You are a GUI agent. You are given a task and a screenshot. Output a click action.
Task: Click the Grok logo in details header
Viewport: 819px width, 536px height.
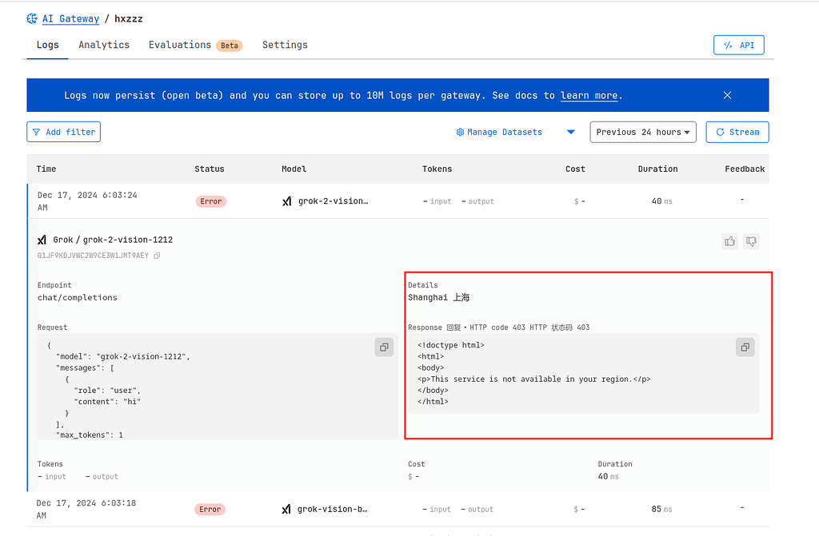pos(42,240)
